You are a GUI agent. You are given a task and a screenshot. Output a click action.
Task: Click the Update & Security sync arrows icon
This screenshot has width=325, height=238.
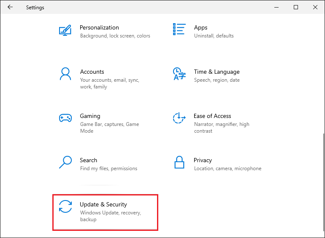coord(65,206)
